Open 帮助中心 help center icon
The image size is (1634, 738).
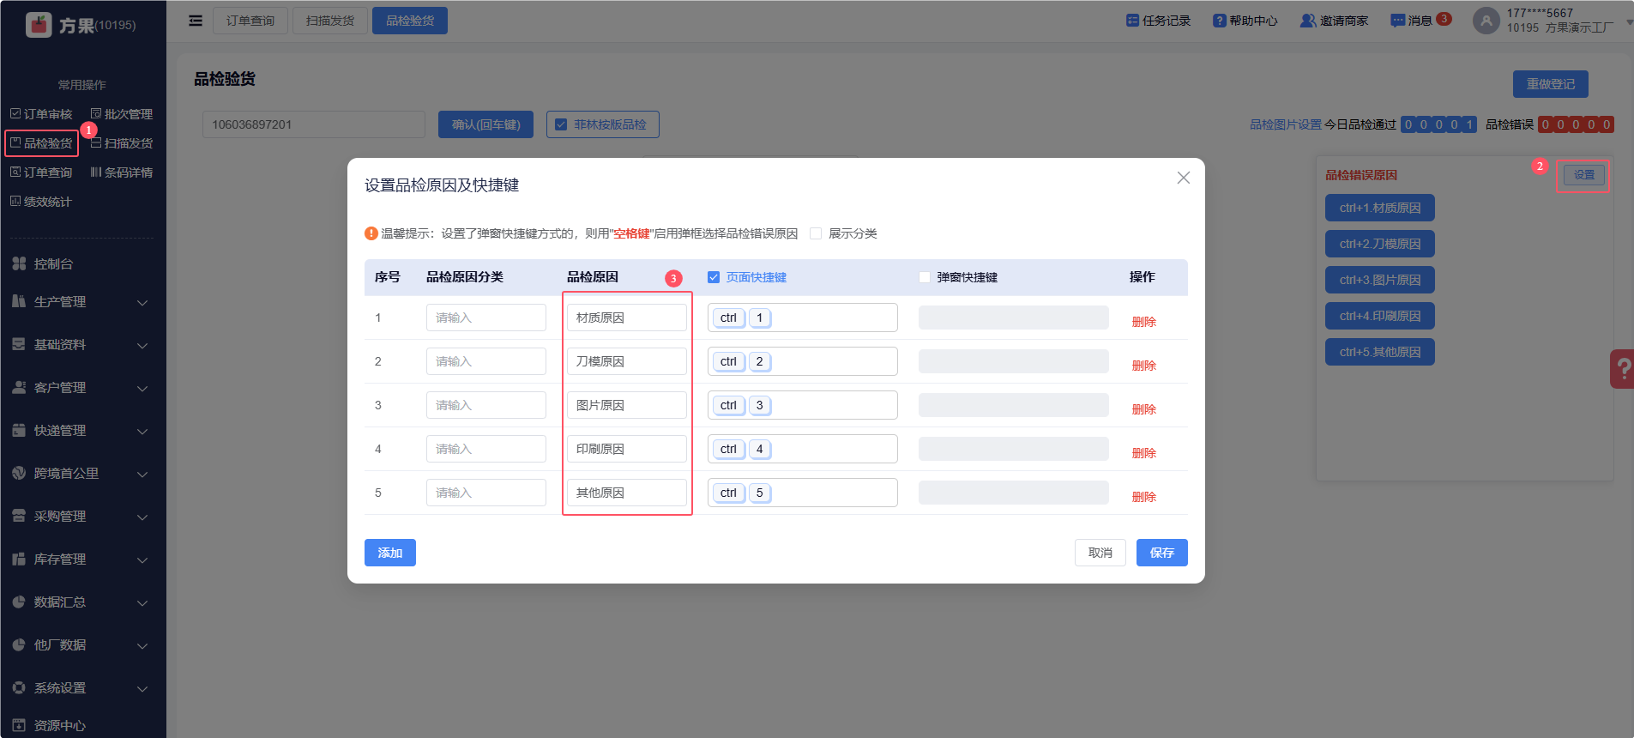coord(1219,21)
